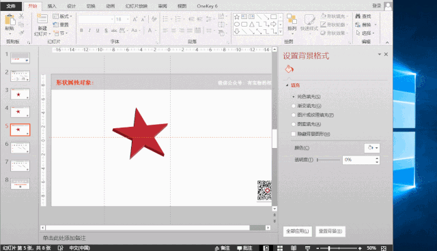This screenshot has width=437, height=251.
Task: Switch to the OneKey 6 tab
Action: 207,6
